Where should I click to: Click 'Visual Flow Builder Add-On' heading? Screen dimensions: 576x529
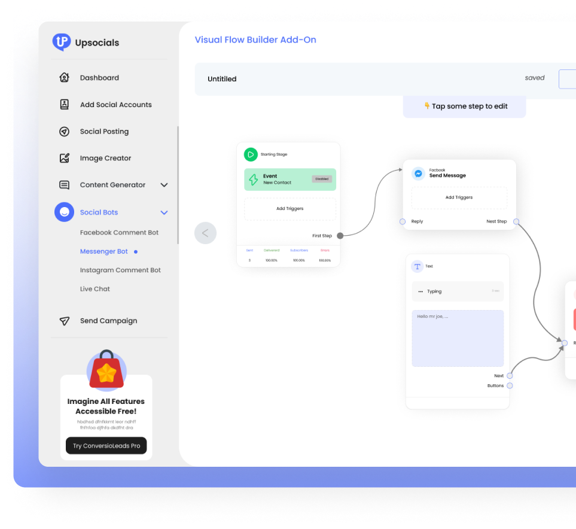tap(255, 39)
